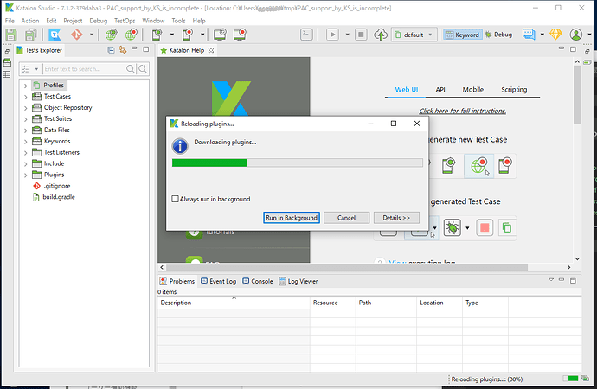Click the Record Mobile toolbar icon

(188, 35)
